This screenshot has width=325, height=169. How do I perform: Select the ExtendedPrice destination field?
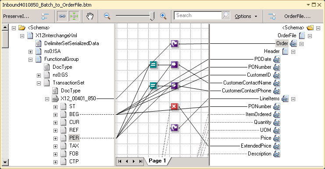point(256,146)
